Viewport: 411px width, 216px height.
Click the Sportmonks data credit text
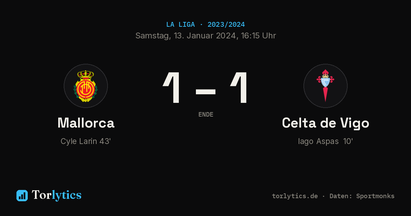click(x=375, y=196)
